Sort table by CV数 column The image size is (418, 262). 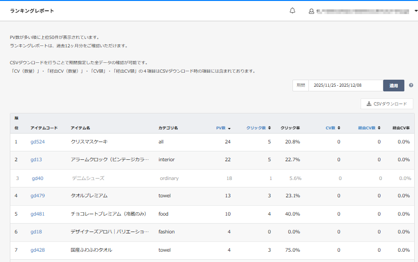pos(333,128)
